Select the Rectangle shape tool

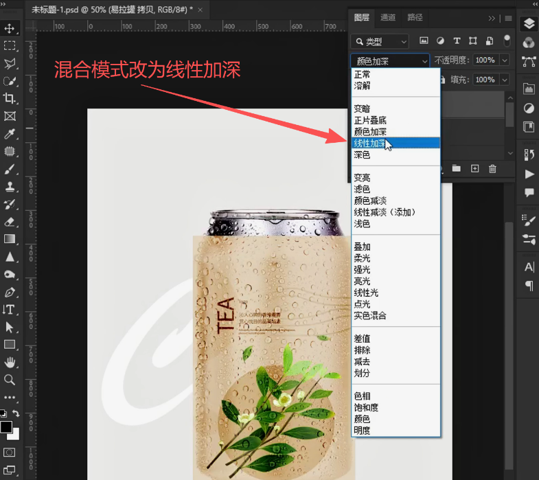10,345
